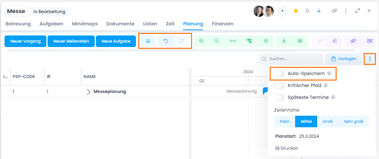Open the Aufgaben tab

tap(51, 24)
